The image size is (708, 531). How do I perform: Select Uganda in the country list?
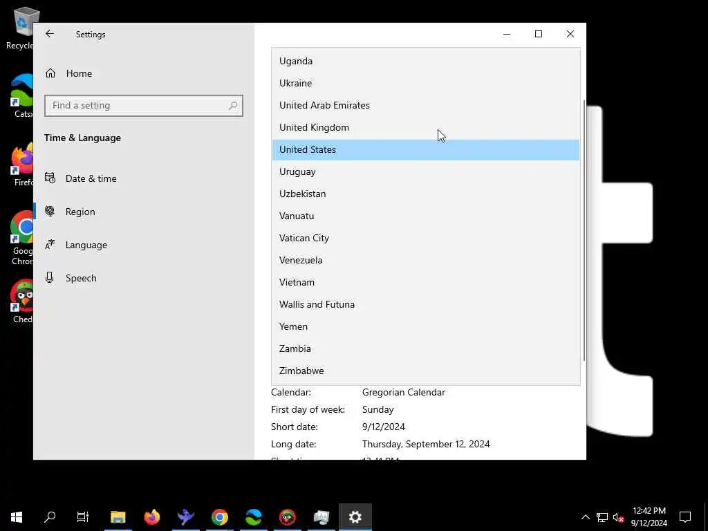425,61
